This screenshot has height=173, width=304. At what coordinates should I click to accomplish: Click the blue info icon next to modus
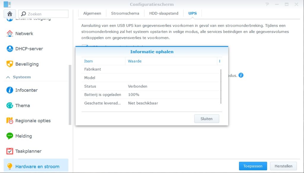(241, 75)
